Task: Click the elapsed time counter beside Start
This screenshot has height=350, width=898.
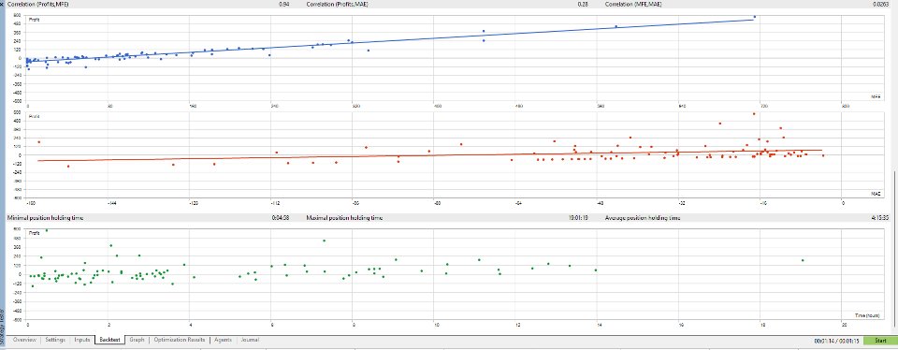Action: click(x=836, y=342)
